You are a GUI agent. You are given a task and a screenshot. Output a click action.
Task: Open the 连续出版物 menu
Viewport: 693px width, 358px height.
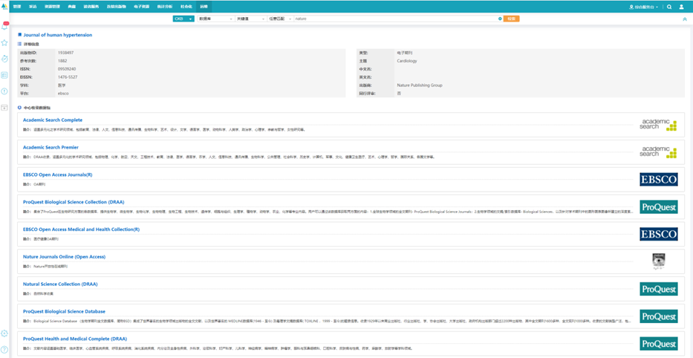[117, 7]
